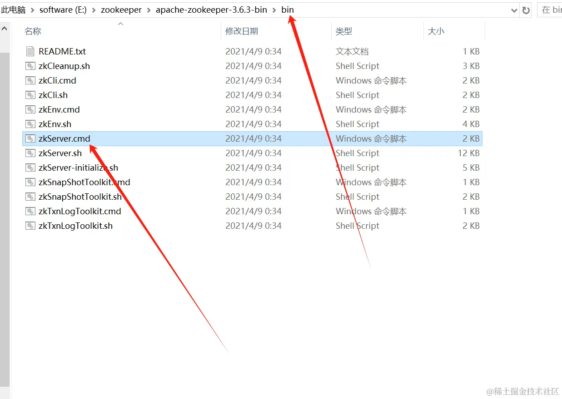The width and height of the screenshot is (562, 399).
Task: Click the search box in bin folder
Action: click(549, 10)
